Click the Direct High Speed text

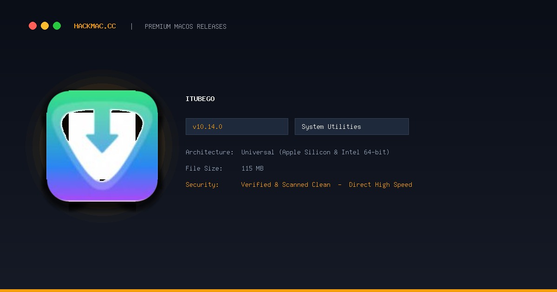(381, 184)
